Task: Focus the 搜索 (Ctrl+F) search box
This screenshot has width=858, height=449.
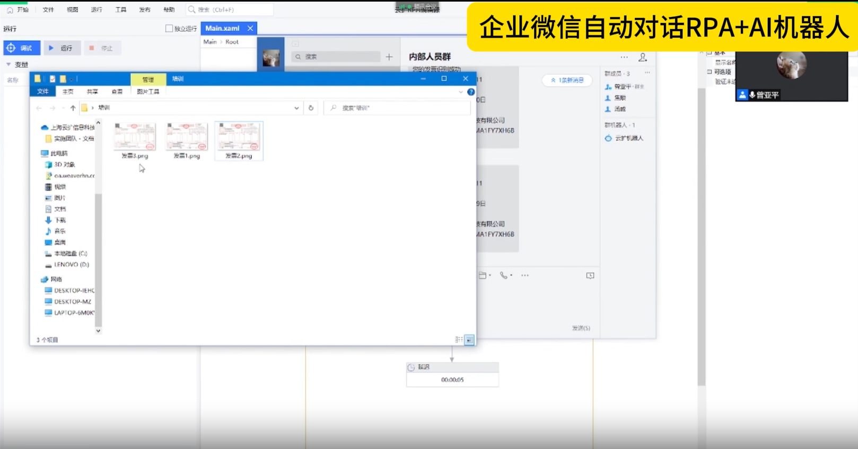Action: coord(230,10)
